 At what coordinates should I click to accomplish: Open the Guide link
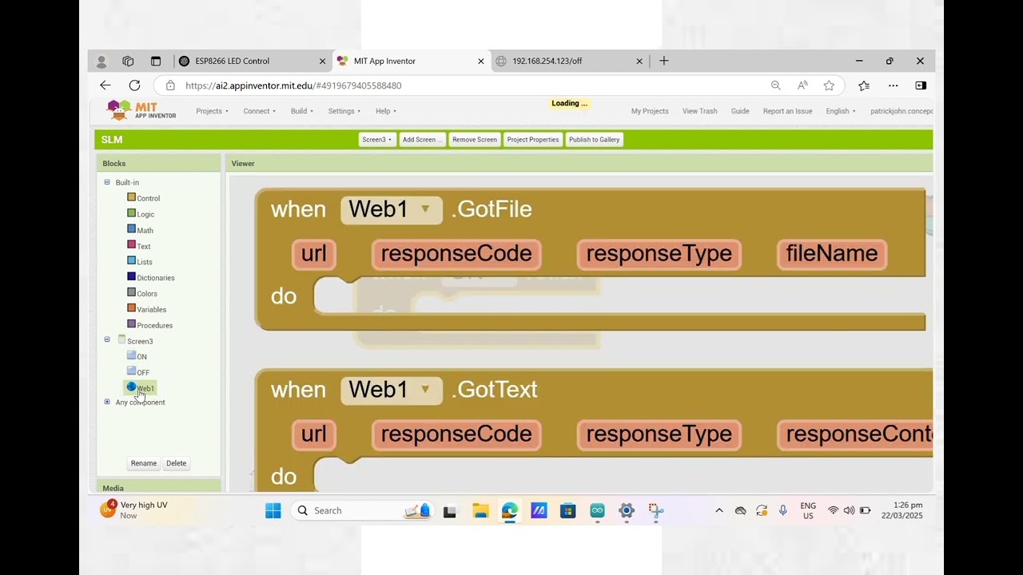click(740, 111)
